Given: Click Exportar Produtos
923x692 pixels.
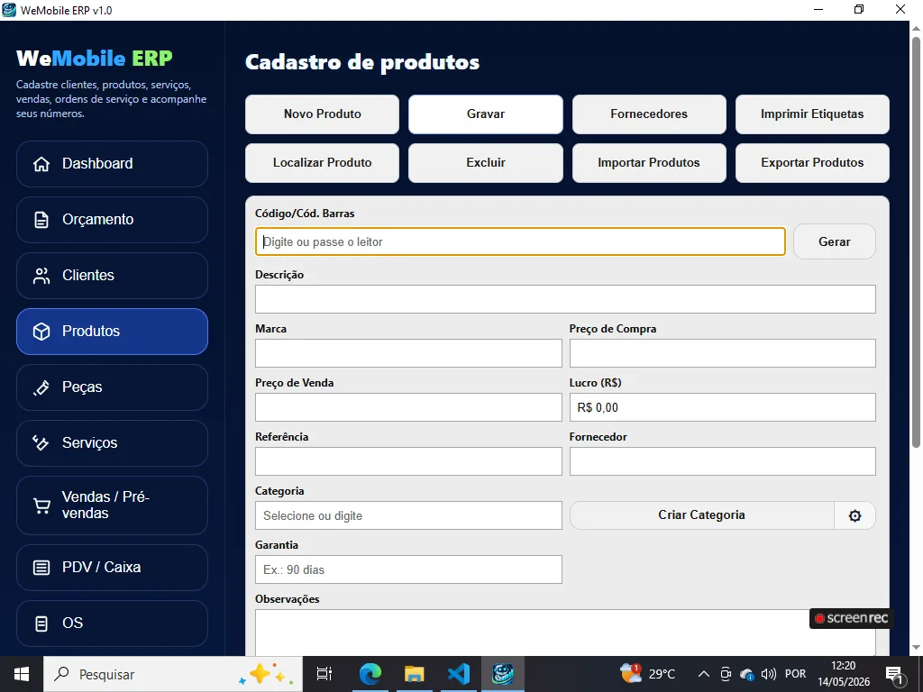Looking at the screenshot, I should click(812, 163).
